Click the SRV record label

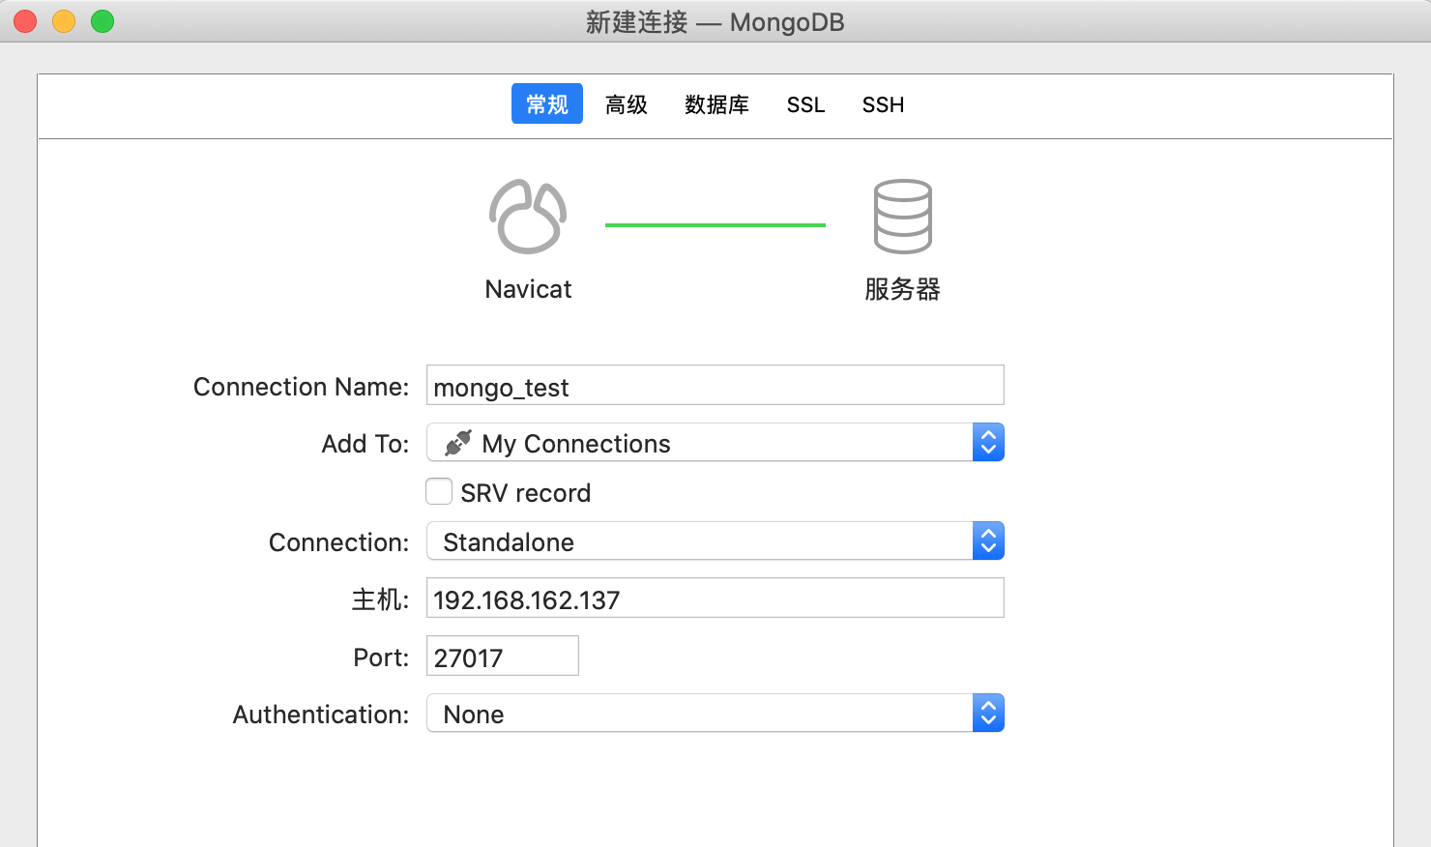pos(525,493)
